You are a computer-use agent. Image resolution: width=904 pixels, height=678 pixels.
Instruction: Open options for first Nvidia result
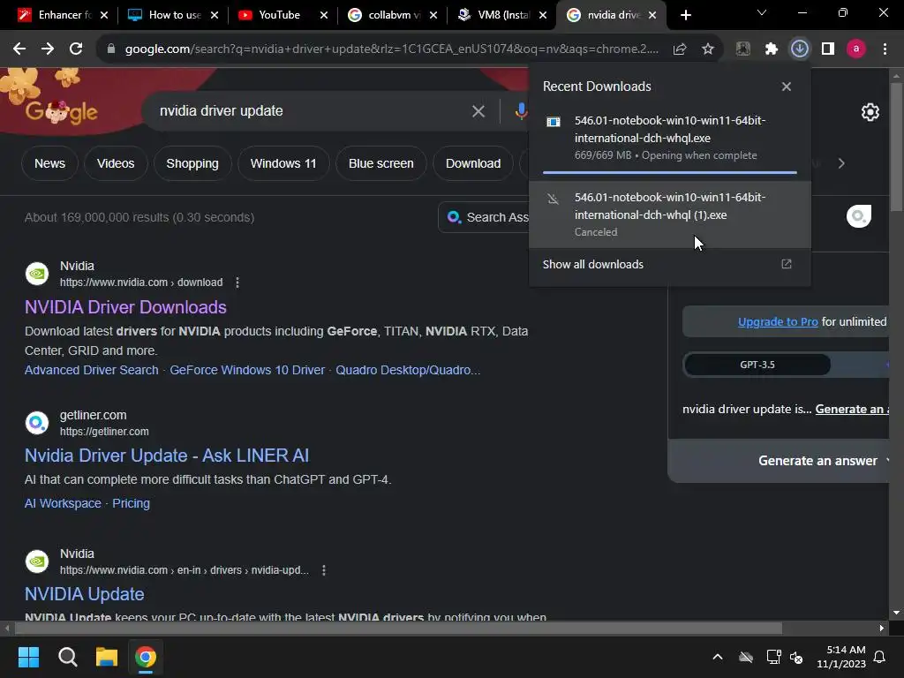(237, 282)
